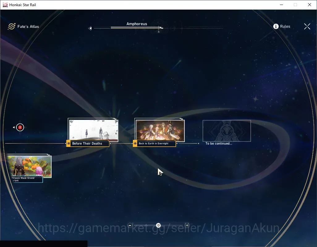Open the Before Their Deaths thumbnail
The width and height of the screenshot is (317, 247).
93,130
